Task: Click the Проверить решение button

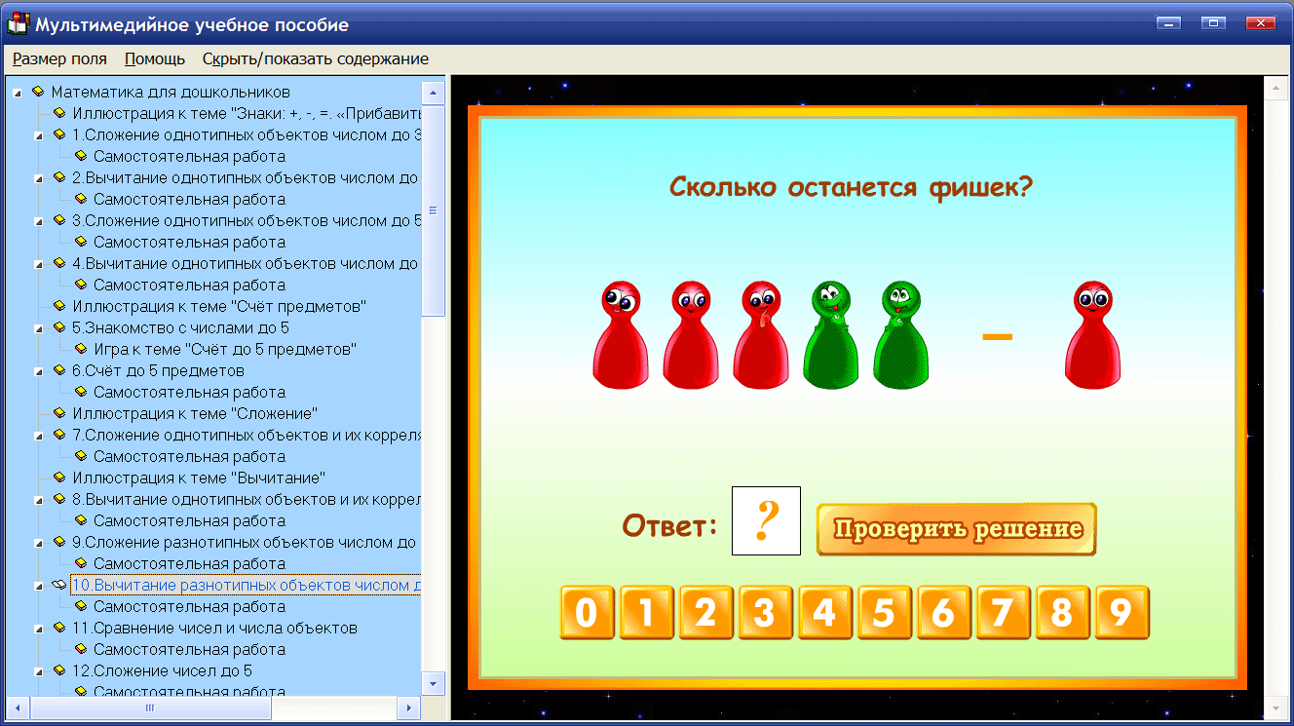Action: (957, 529)
